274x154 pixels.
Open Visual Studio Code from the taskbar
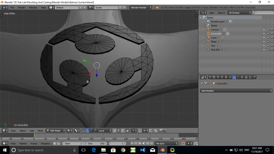coord(143,150)
